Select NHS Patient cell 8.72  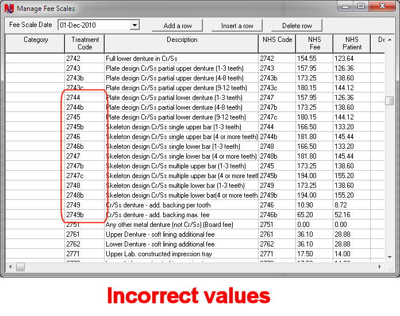coord(352,205)
